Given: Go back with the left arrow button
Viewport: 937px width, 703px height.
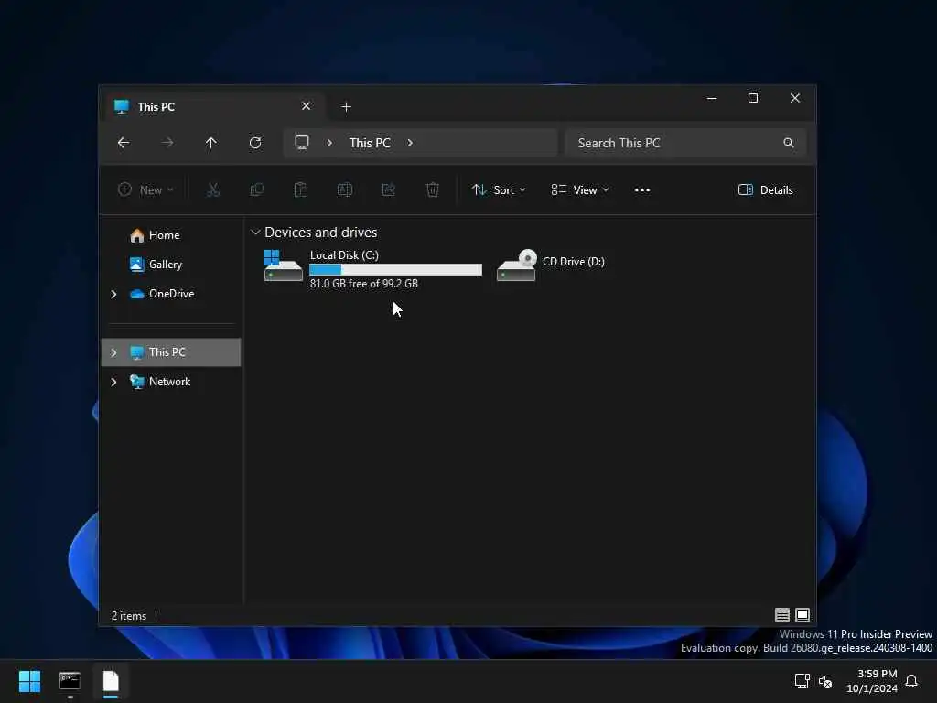Looking at the screenshot, I should coord(124,143).
